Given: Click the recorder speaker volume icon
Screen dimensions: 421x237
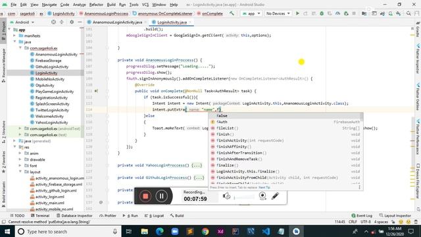Looking at the screenshot, I should [226, 196].
